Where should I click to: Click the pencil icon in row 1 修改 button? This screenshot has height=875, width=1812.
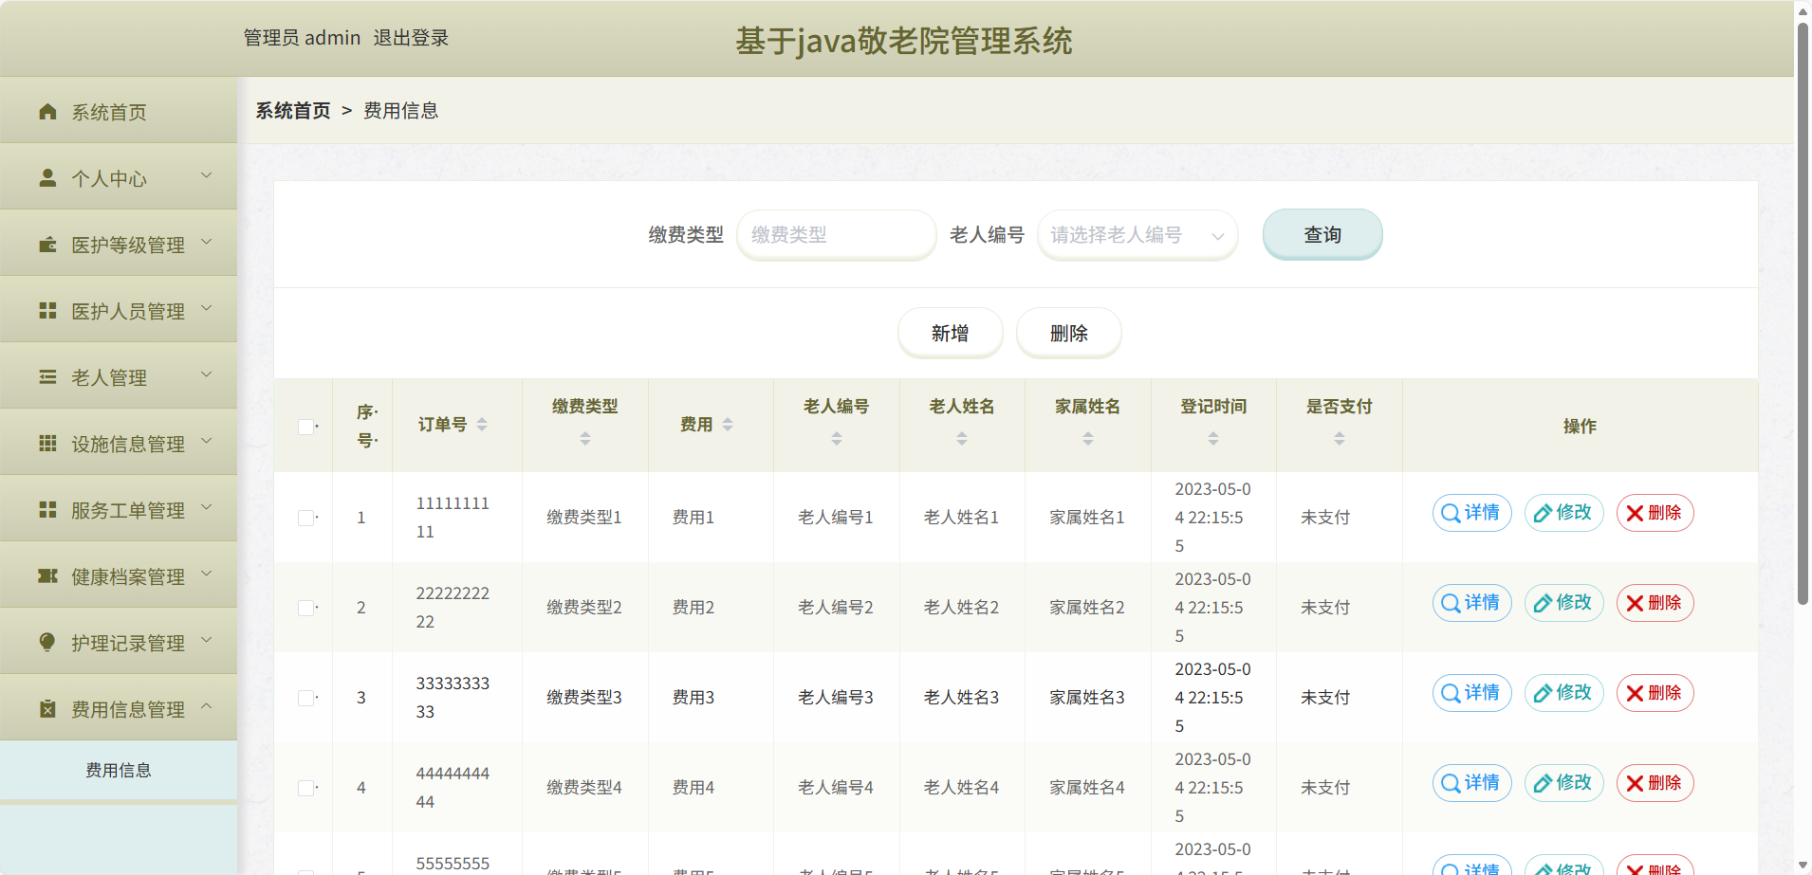[1543, 513]
